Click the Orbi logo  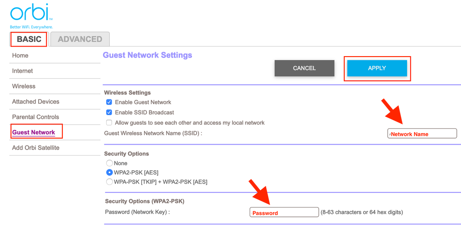30,14
